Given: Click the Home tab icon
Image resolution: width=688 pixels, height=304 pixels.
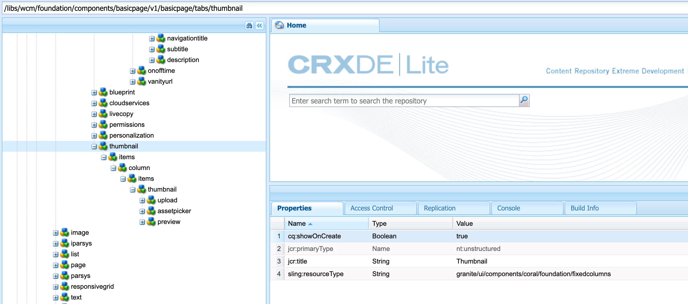Looking at the screenshot, I should [x=280, y=25].
